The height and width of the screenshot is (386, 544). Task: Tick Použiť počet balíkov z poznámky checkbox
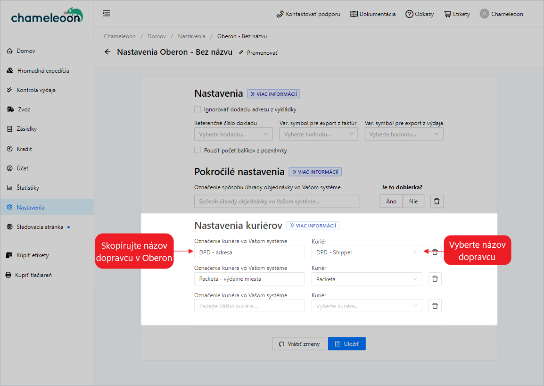[198, 151]
